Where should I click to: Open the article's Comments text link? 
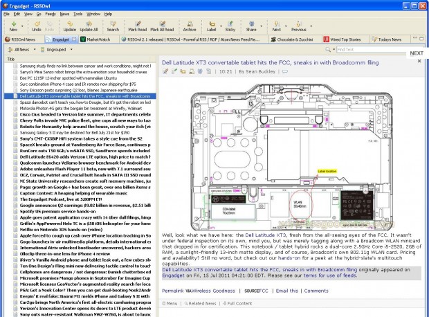316,291
